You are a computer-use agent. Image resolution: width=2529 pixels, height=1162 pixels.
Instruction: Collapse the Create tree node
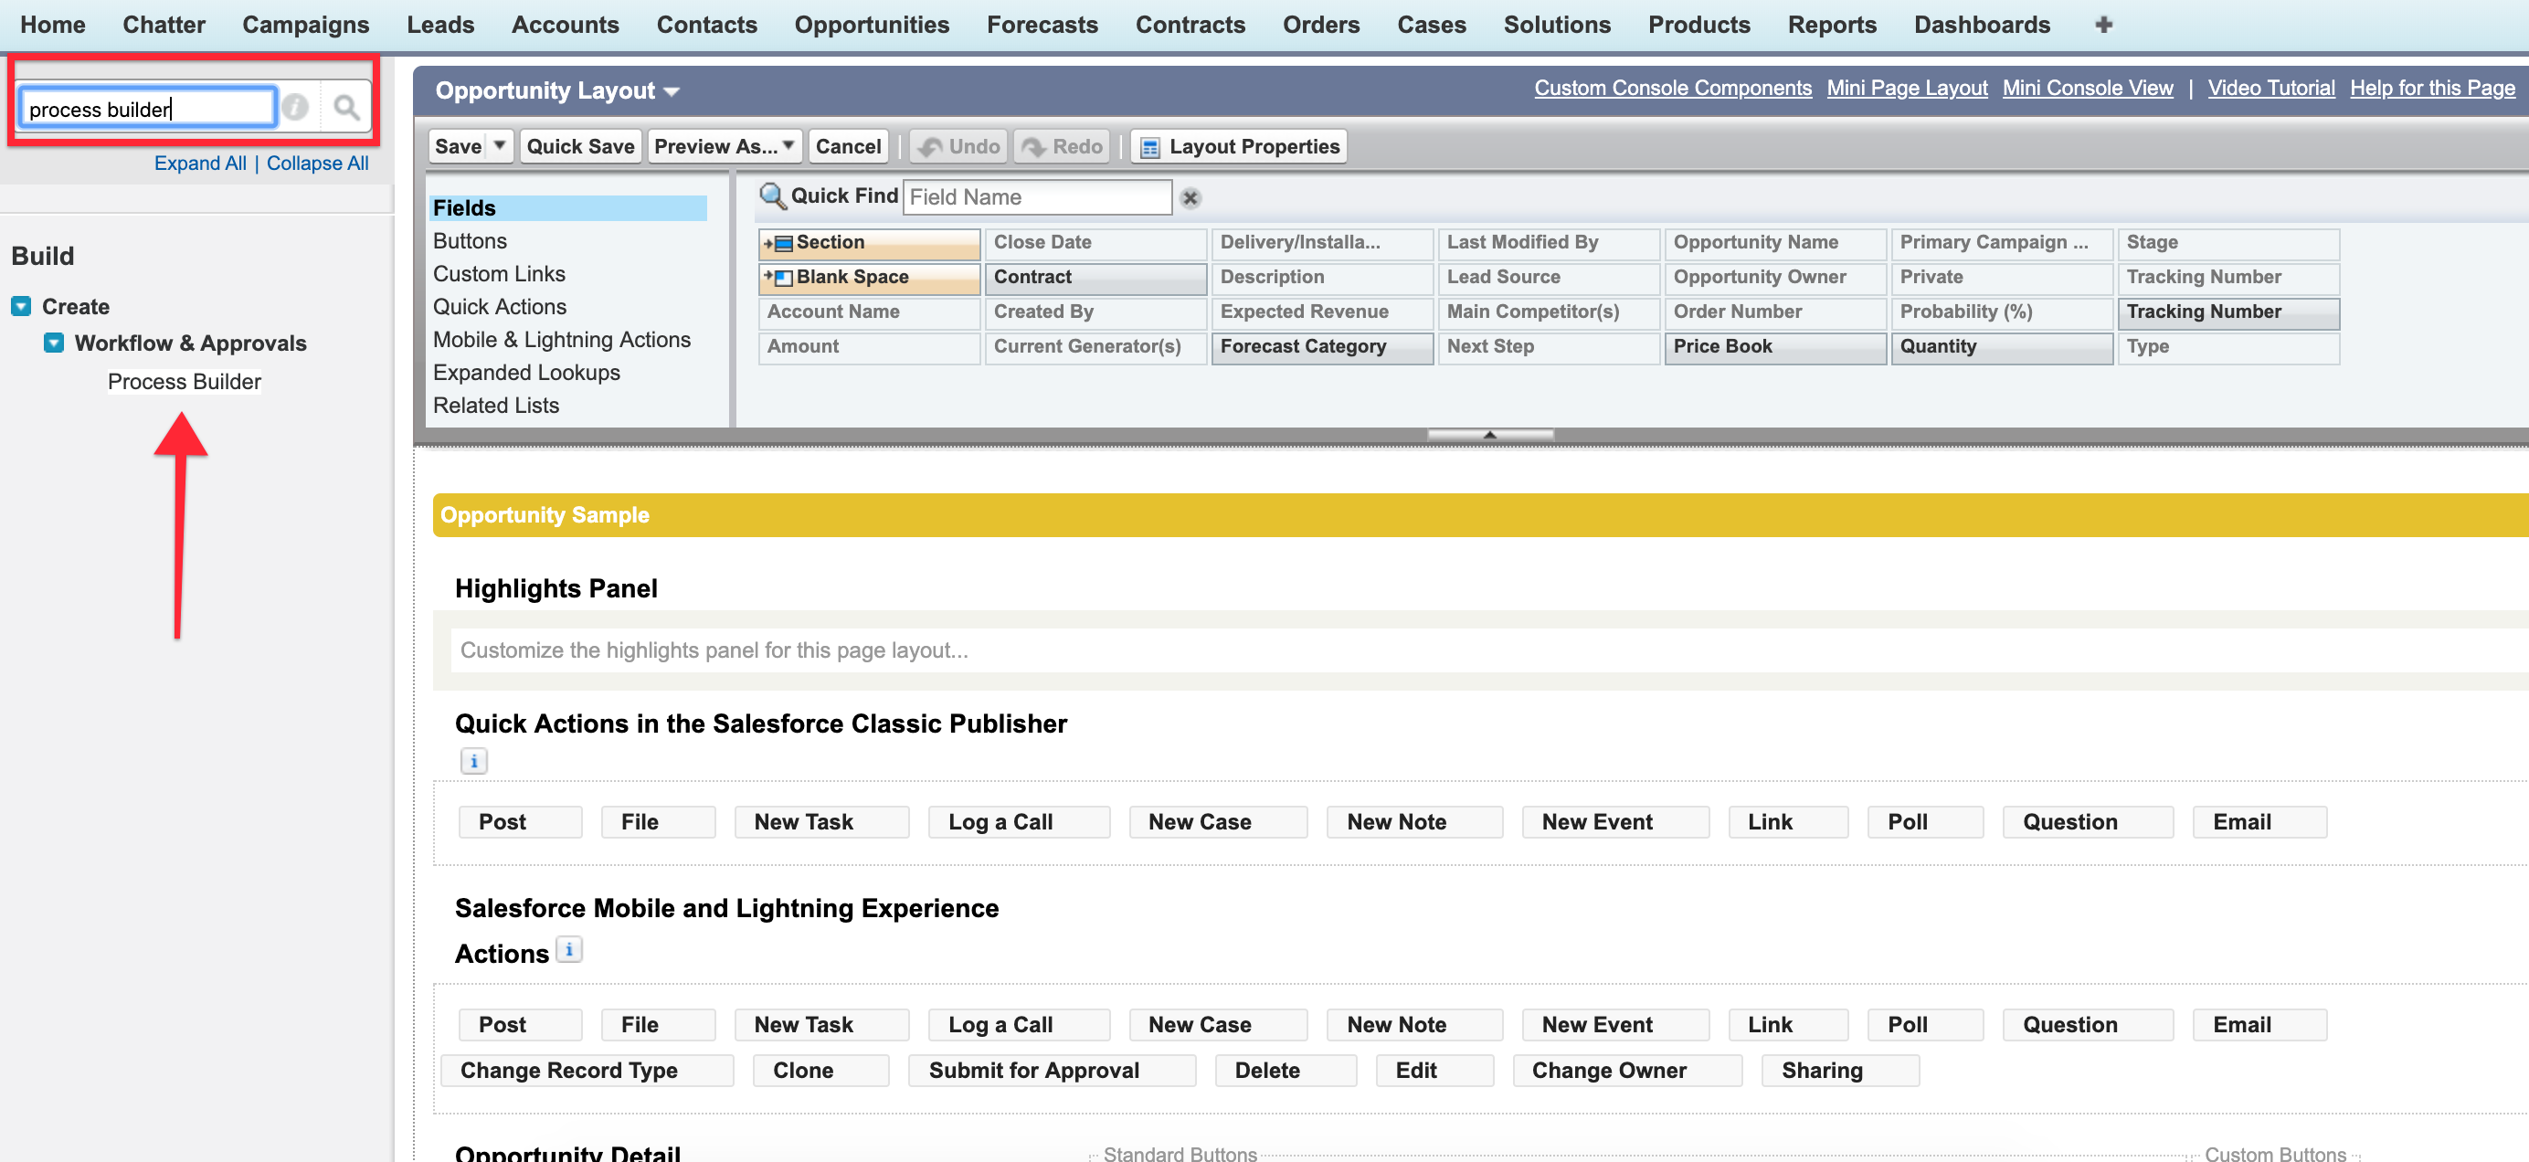[21, 306]
